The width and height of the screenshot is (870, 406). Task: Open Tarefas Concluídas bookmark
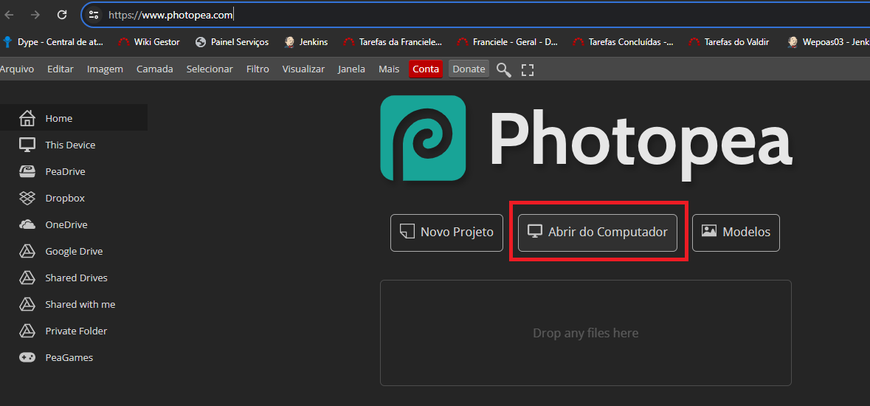[624, 41]
